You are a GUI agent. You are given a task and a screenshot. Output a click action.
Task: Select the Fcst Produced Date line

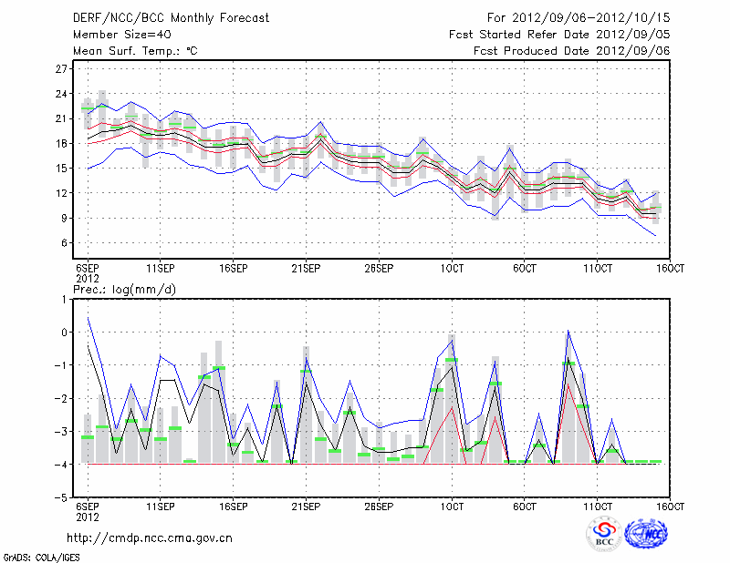coord(571,51)
